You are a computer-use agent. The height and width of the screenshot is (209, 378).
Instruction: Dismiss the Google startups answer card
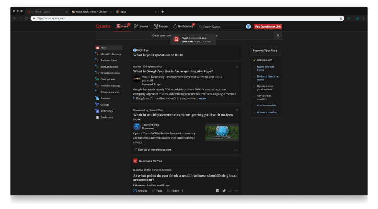tap(237, 67)
